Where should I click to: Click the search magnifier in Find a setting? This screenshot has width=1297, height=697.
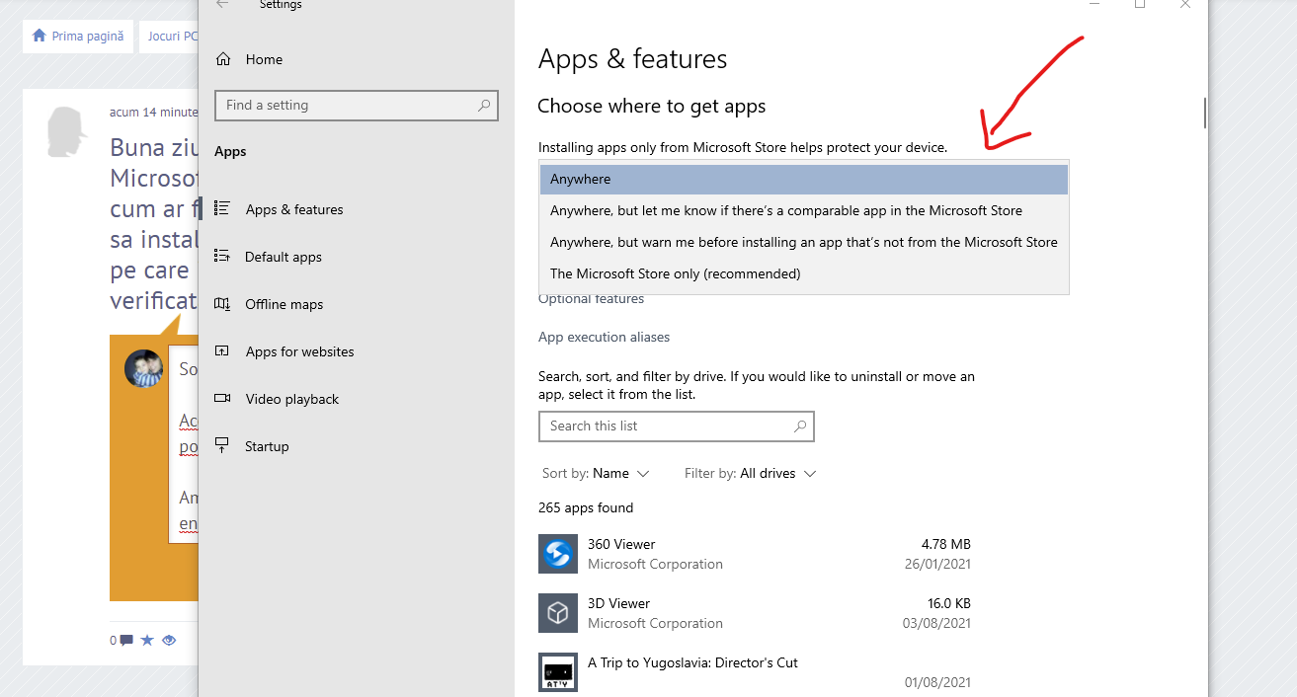484,106
